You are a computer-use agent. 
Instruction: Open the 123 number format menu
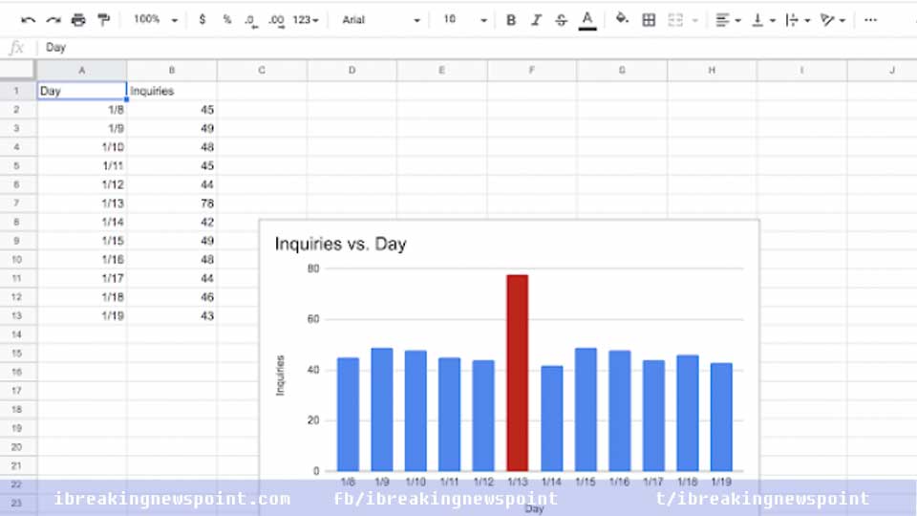[306, 19]
